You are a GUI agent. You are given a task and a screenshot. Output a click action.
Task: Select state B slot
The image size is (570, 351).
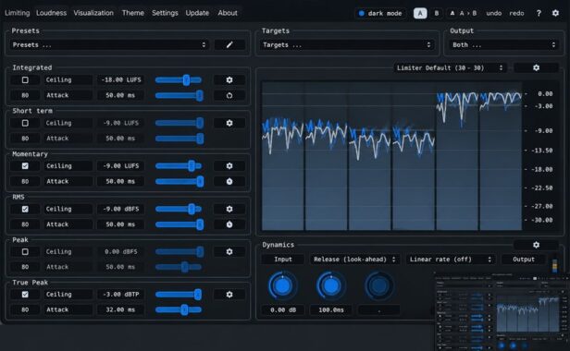pyautogui.click(x=437, y=14)
